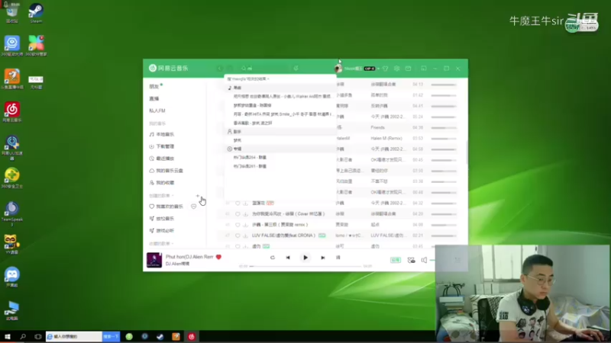Image resolution: width=611 pixels, height=343 pixels.
Task: Click the voice recognition icon beside search
Action: coord(296,69)
